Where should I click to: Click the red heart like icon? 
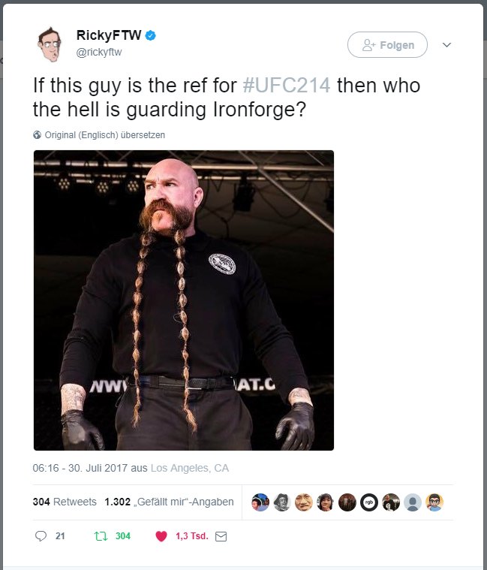(161, 536)
